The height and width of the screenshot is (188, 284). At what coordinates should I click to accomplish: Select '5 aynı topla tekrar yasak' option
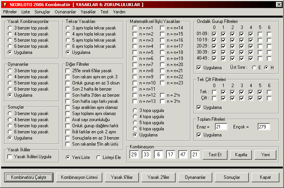point(68,40)
